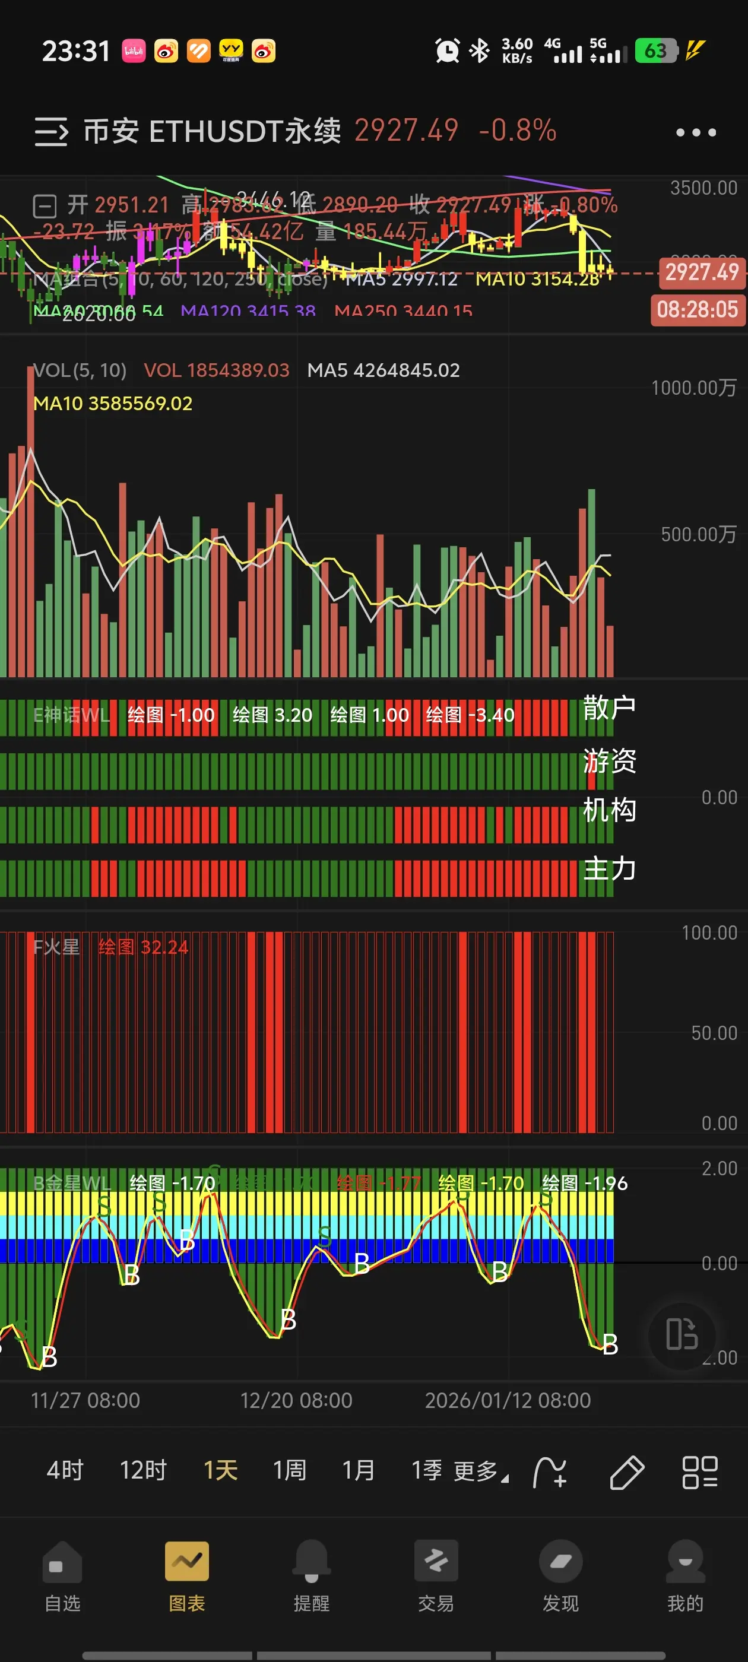This screenshot has height=1662, width=748.
Task: Switch to 12时 timeframe
Action: [143, 1470]
